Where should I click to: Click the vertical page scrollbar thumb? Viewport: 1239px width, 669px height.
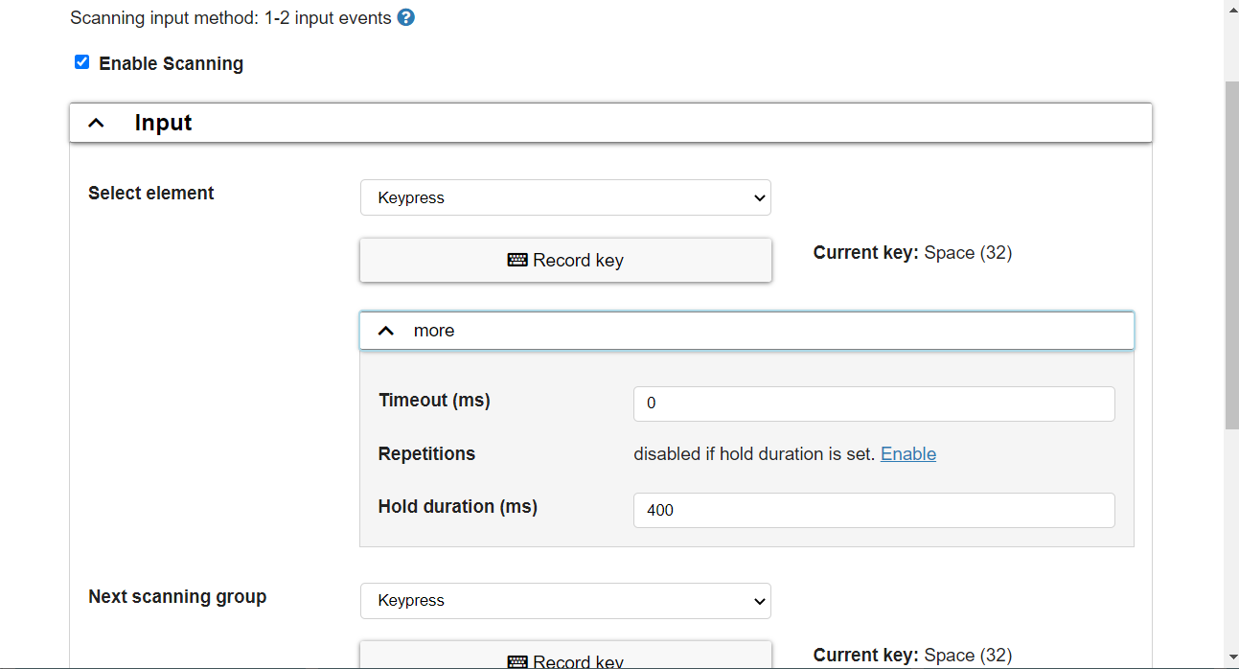coord(1231,254)
